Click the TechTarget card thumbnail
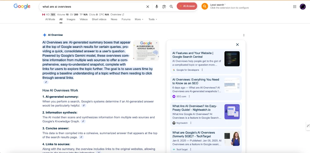The height and width of the screenshot is (153, 310). tap(232, 138)
